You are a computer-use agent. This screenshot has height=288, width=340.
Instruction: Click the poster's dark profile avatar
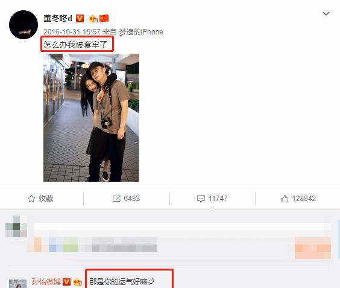(24, 25)
